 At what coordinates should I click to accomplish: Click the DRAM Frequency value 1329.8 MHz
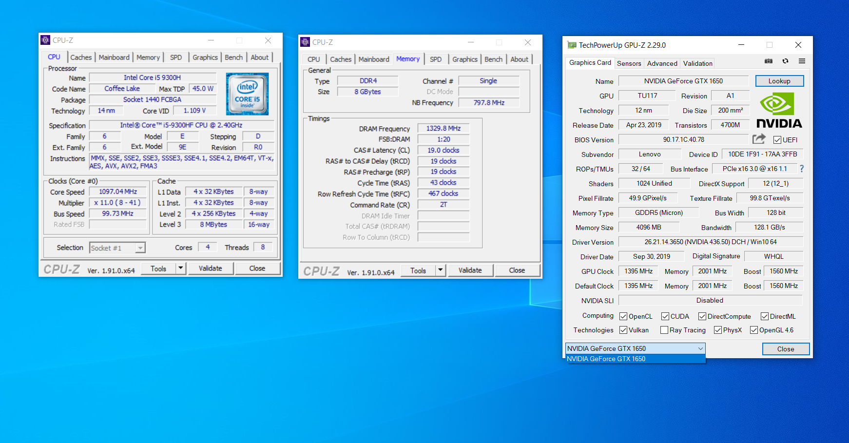[x=444, y=128]
